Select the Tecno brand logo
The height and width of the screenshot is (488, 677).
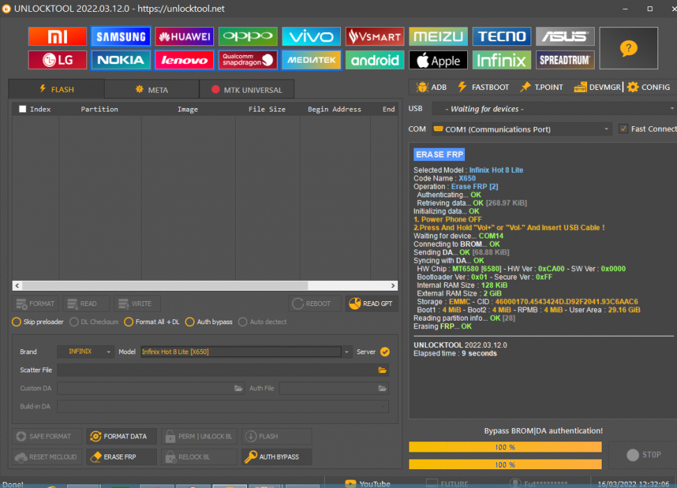[502, 37]
